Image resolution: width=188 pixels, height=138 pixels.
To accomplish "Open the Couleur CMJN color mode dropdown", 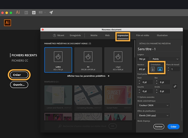I will pyautogui.click(x=154, y=105).
